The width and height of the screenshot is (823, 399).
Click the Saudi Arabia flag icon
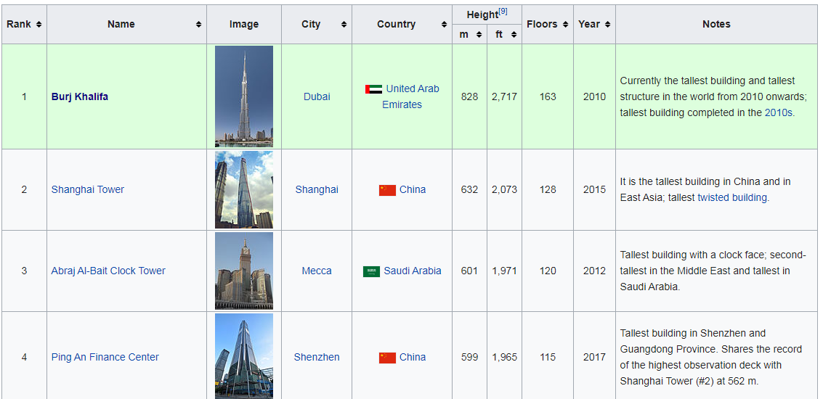pyautogui.click(x=372, y=271)
